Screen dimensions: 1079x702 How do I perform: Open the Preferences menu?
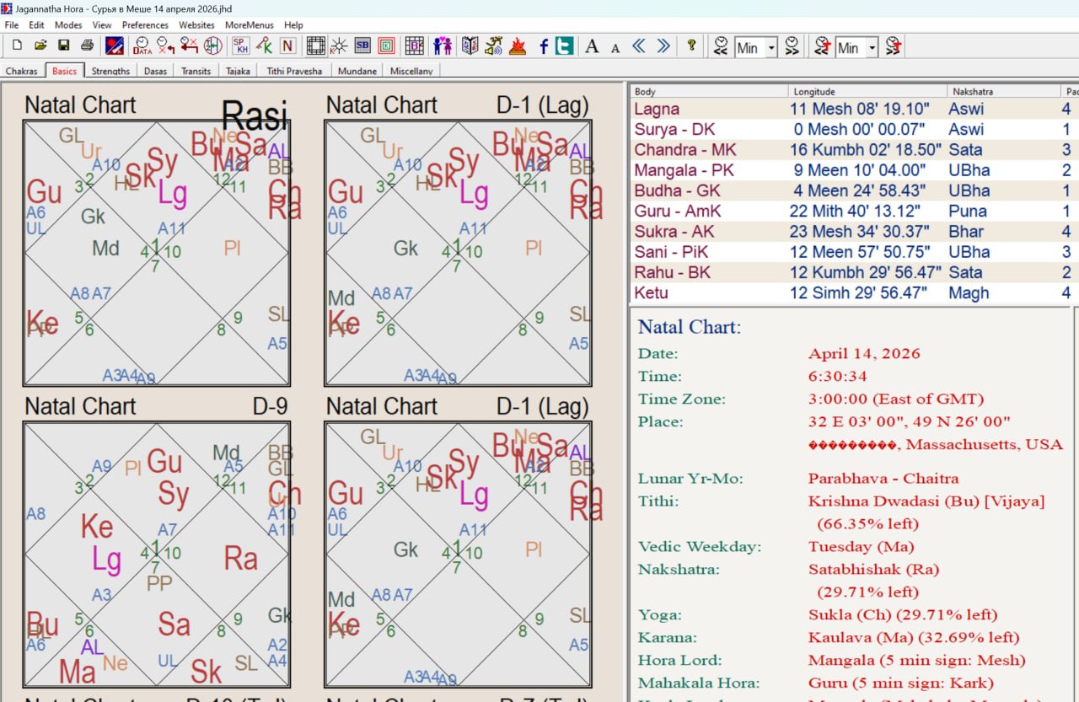145,25
